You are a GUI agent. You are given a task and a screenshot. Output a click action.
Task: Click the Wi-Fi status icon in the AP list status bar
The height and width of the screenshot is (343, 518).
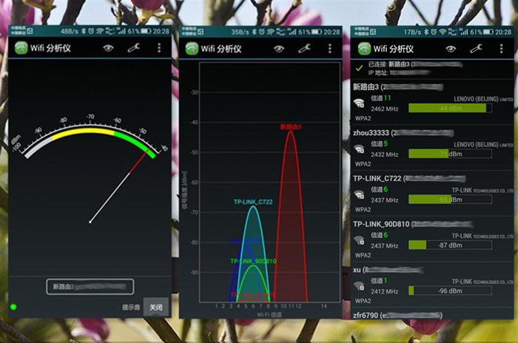[x=443, y=32]
